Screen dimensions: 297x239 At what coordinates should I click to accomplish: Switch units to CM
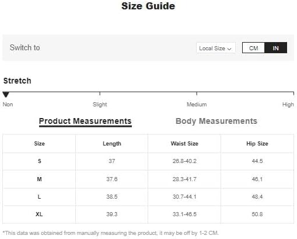(x=253, y=48)
